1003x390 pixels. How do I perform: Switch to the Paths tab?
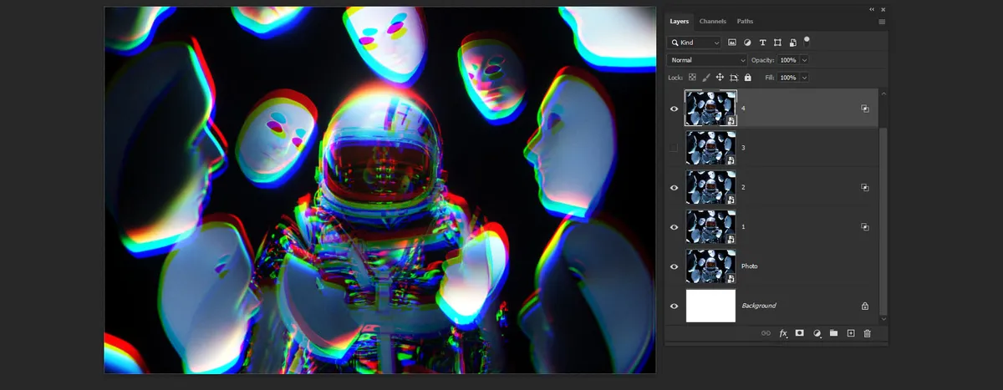[x=745, y=22]
